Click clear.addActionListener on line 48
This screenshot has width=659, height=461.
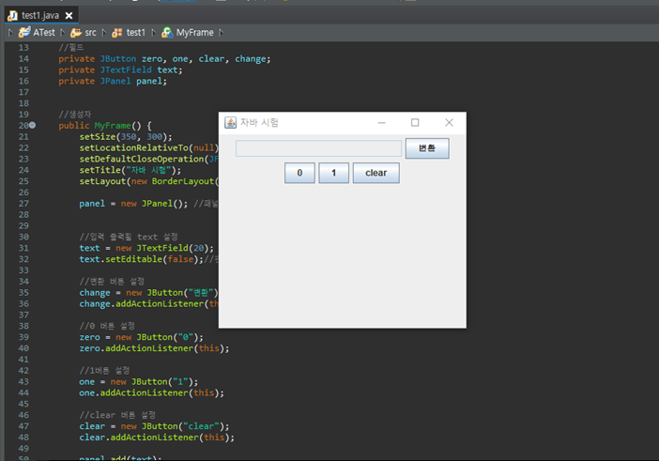point(139,438)
